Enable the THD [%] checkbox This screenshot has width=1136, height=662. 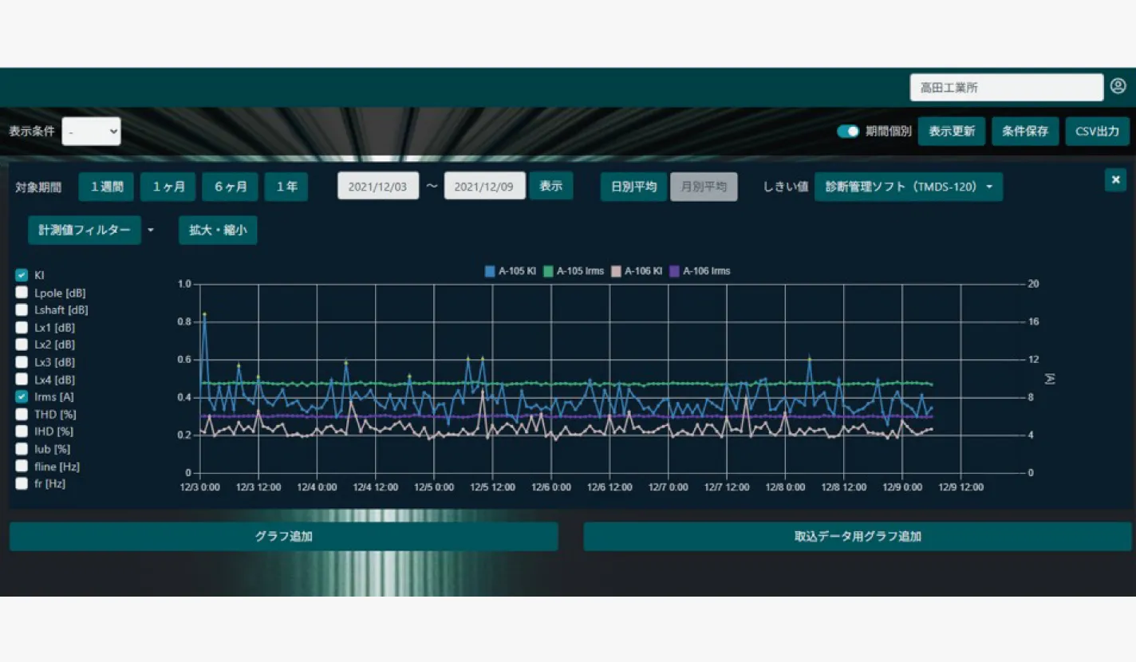[x=22, y=414]
